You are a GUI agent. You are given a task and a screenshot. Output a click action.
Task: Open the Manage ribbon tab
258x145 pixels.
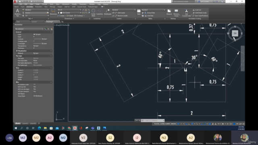coord(52,7)
